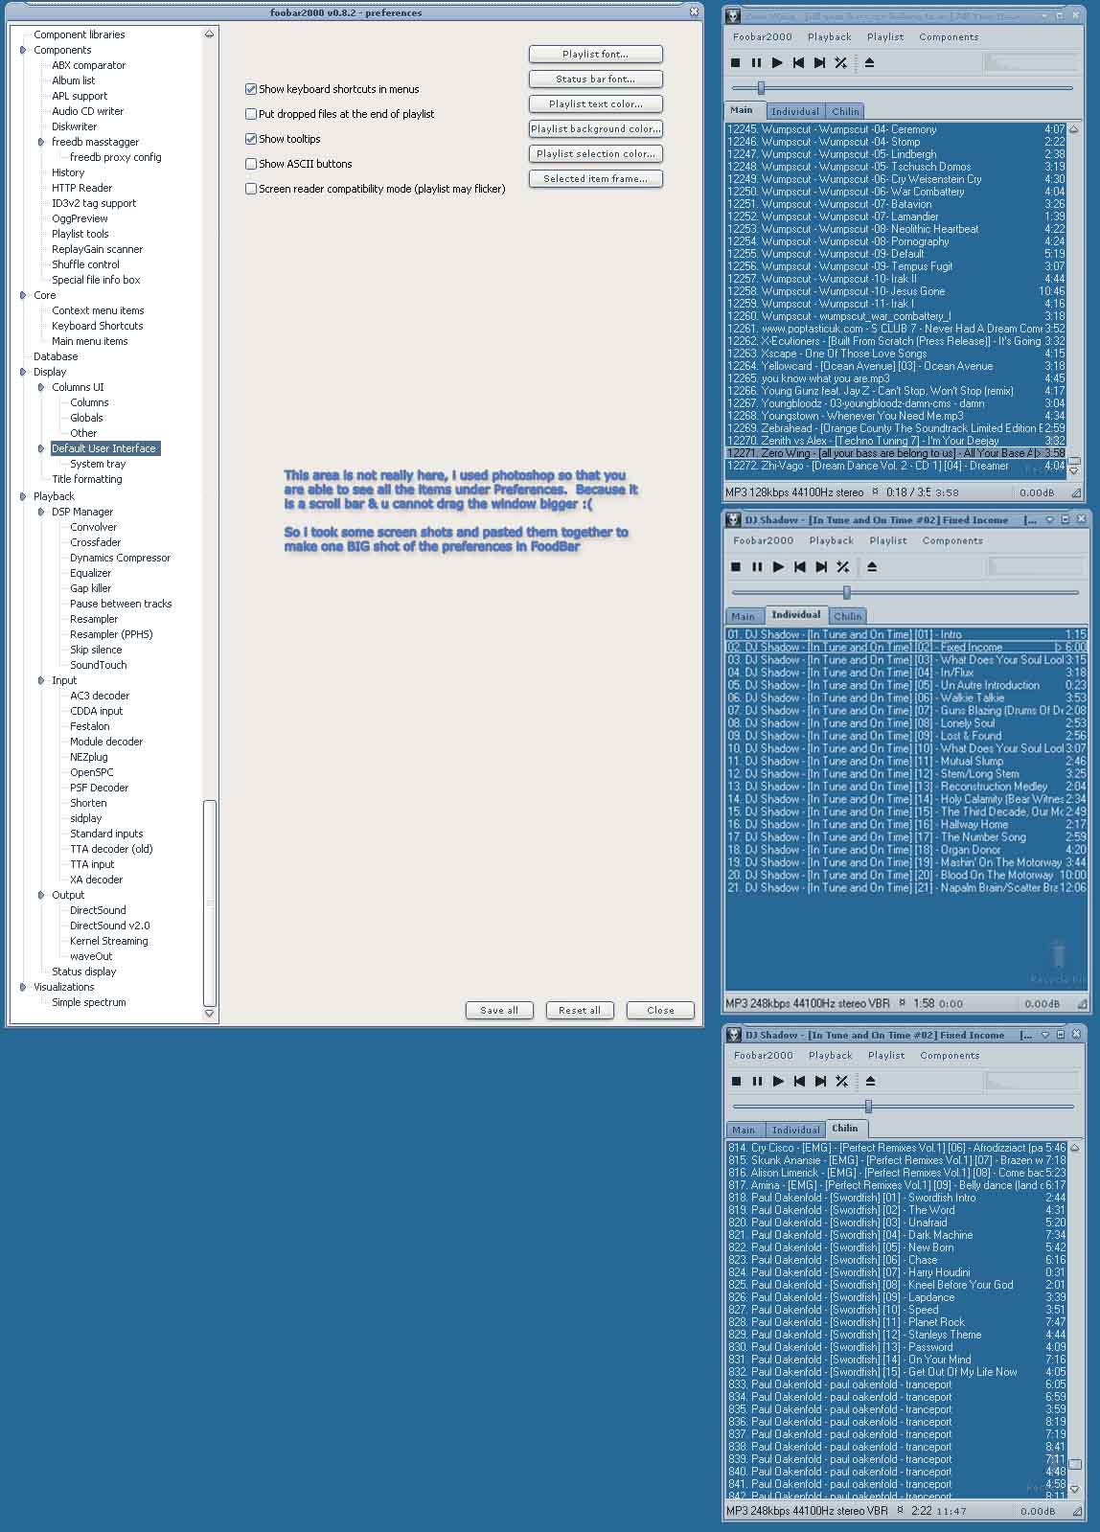Collapse the Output tree node

tap(41, 895)
